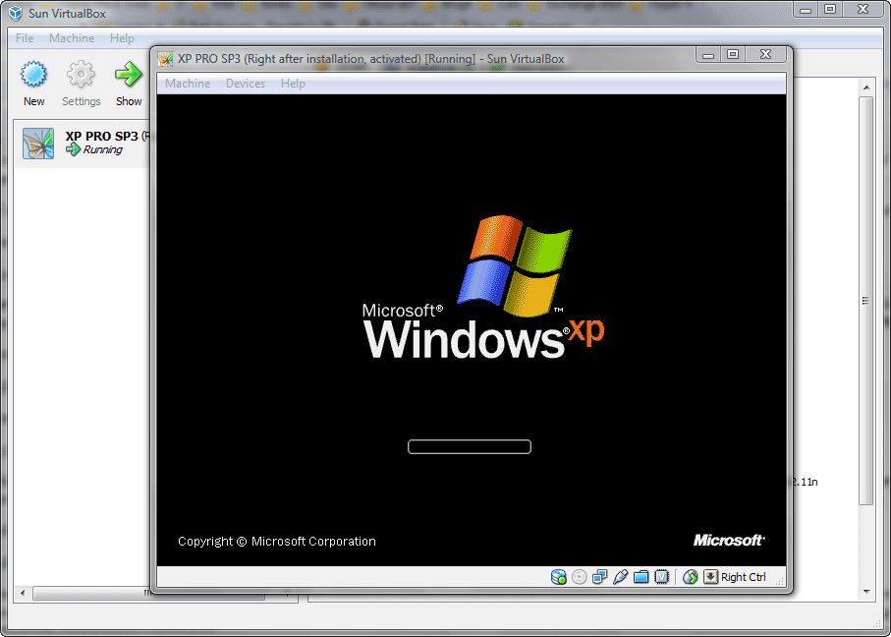The width and height of the screenshot is (891, 637).
Task: Open Machine menu in VirtualBox manager window
Action: [72, 38]
